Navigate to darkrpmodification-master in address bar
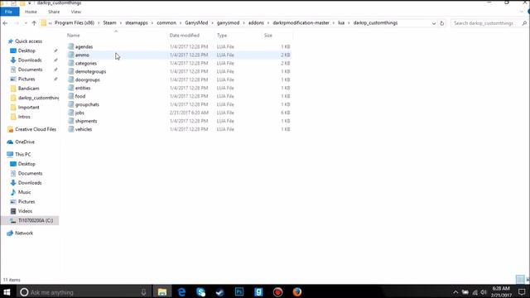This screenshot has width=530, height=298. pyautogui.click(x=301, y=23)
